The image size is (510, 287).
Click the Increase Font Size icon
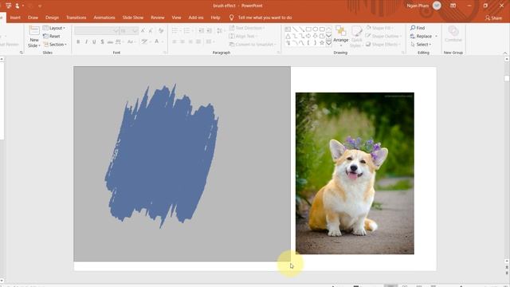click(x=143, y=31)
